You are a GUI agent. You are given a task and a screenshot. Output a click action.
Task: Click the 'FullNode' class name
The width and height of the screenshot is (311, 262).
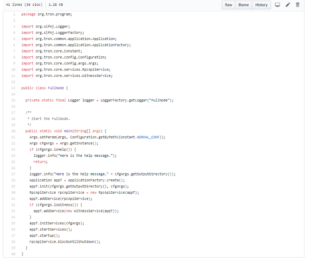coord(56,88)
